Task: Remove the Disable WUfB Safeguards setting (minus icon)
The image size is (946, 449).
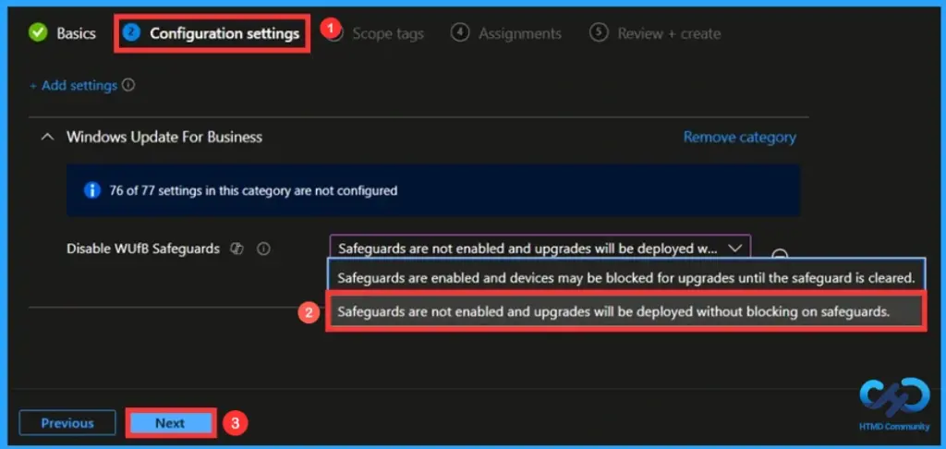Action: point(780,255)
